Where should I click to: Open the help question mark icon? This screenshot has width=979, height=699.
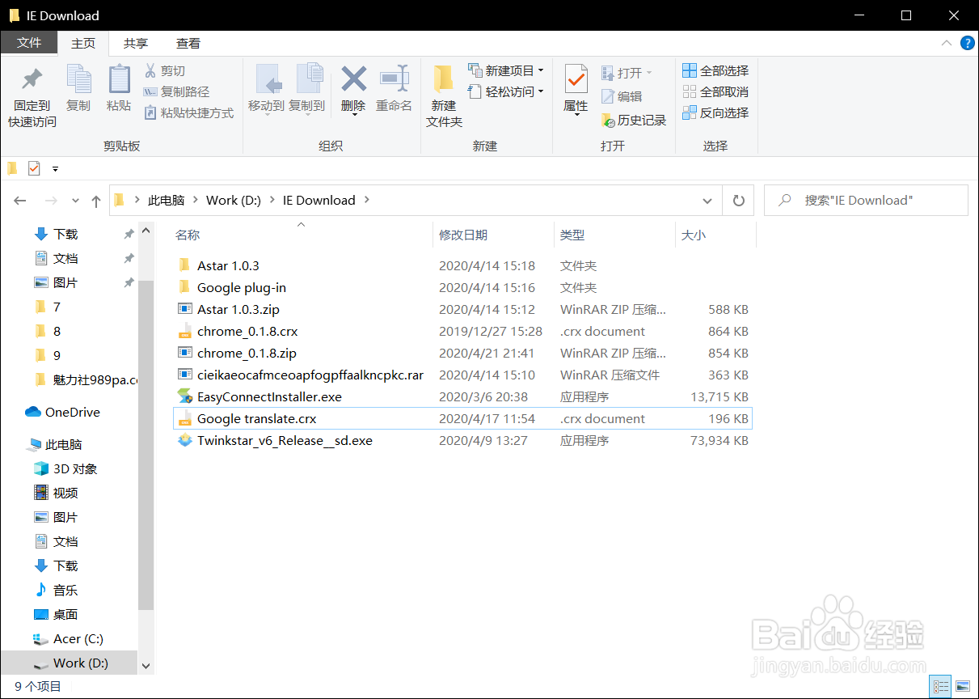coord(966,44)
